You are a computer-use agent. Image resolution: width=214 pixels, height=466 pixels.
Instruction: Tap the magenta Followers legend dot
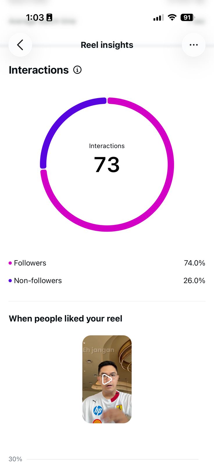pyautogui.click(x=10, y=263)
